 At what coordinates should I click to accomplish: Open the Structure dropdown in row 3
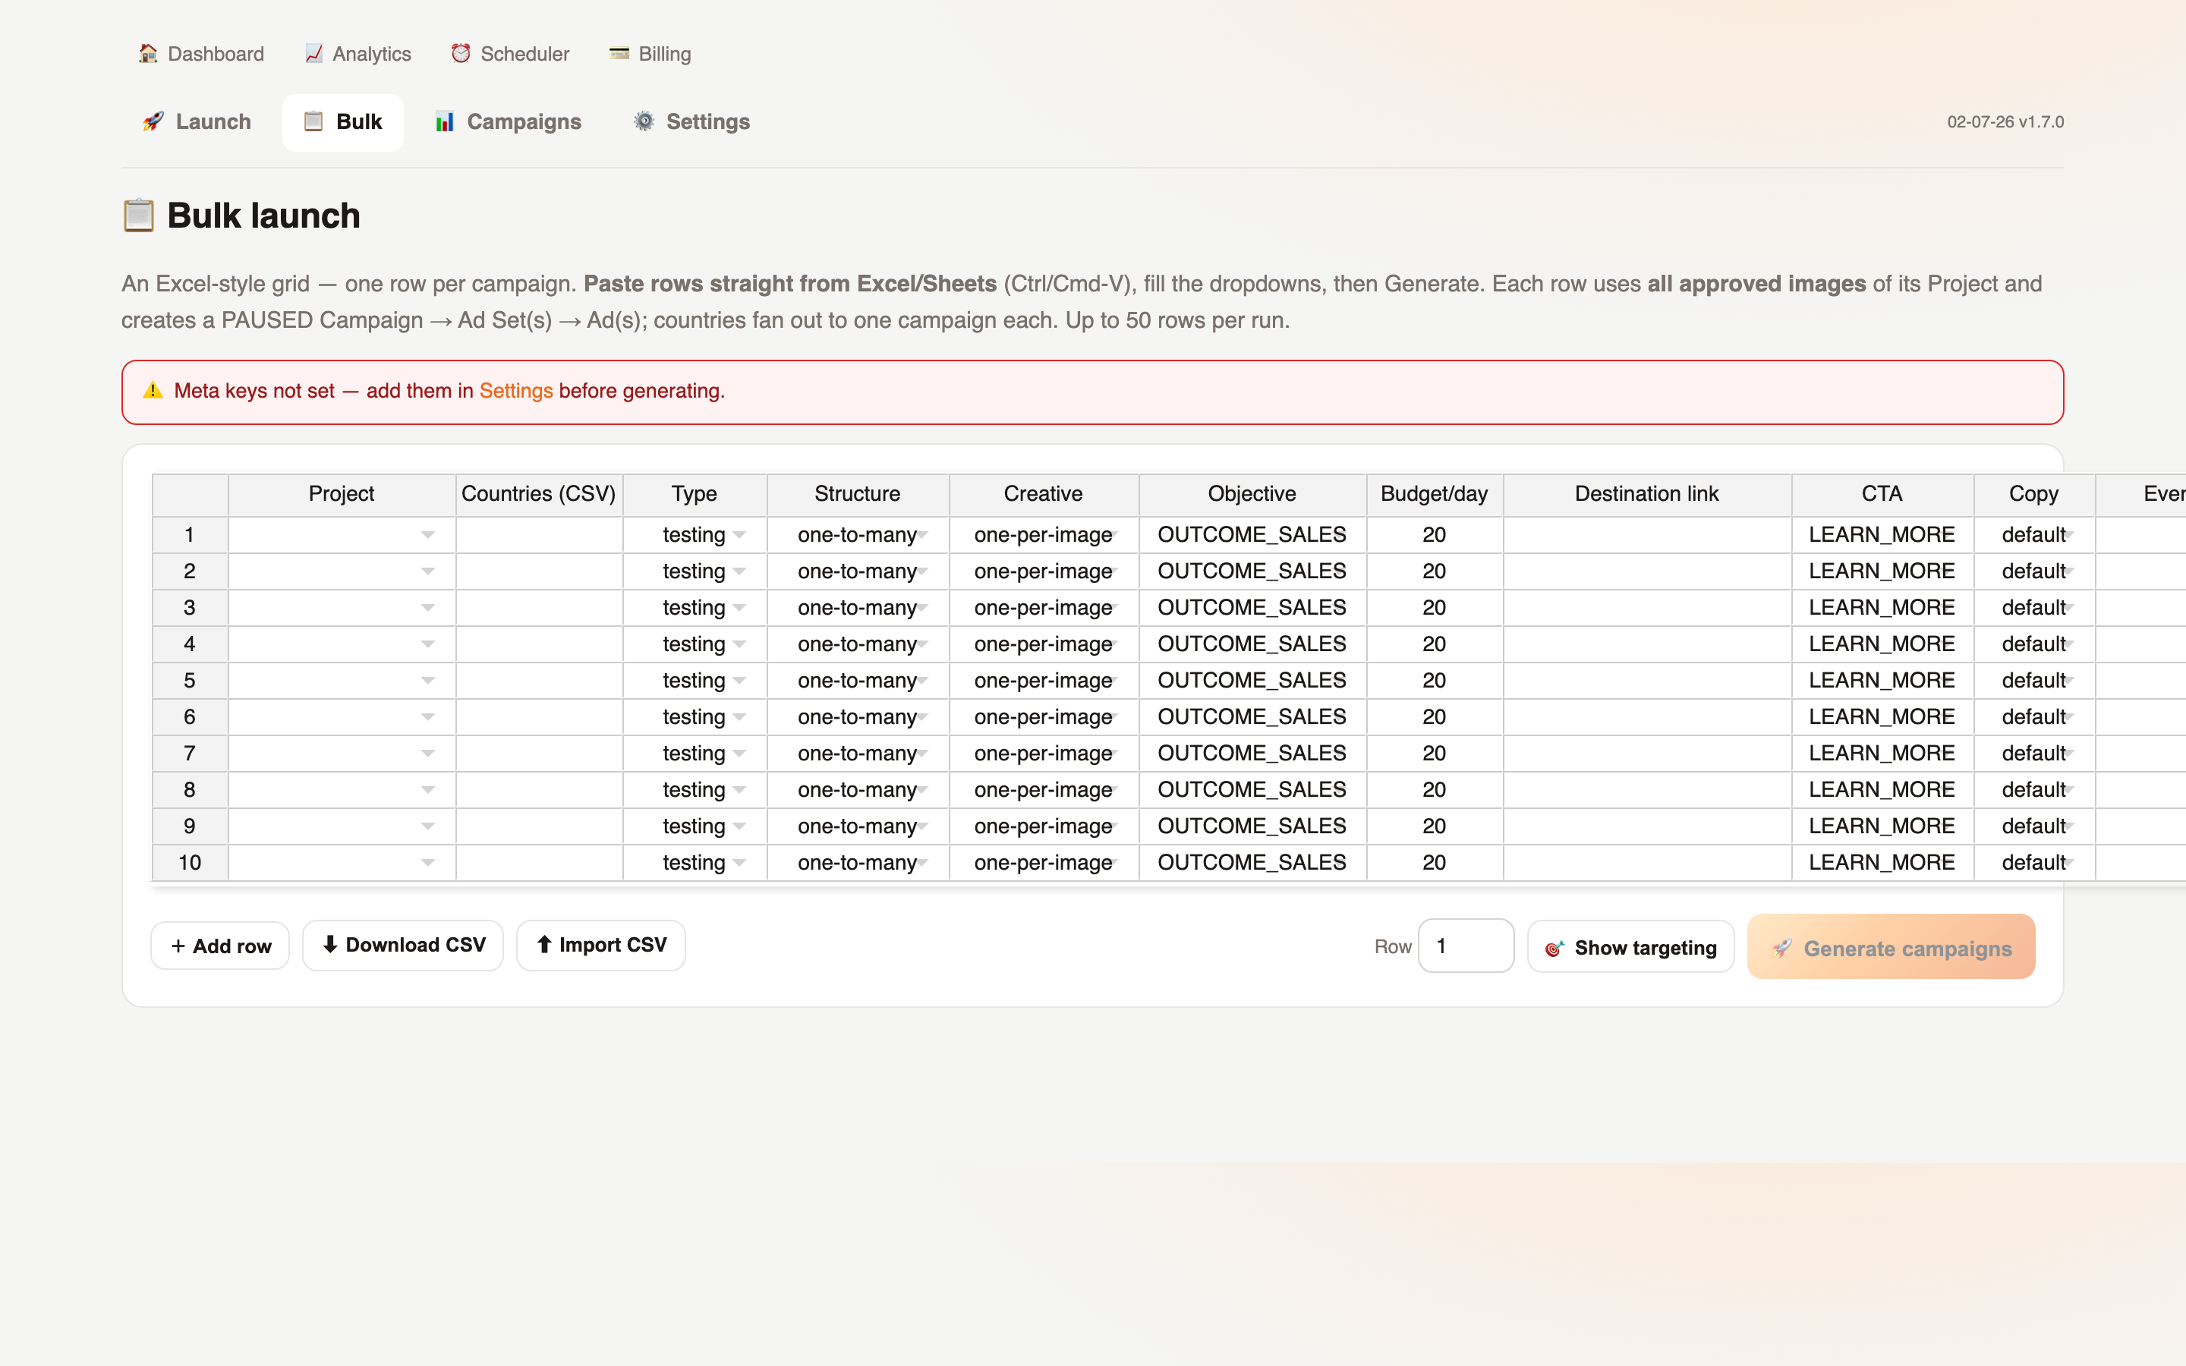[922, 608]
